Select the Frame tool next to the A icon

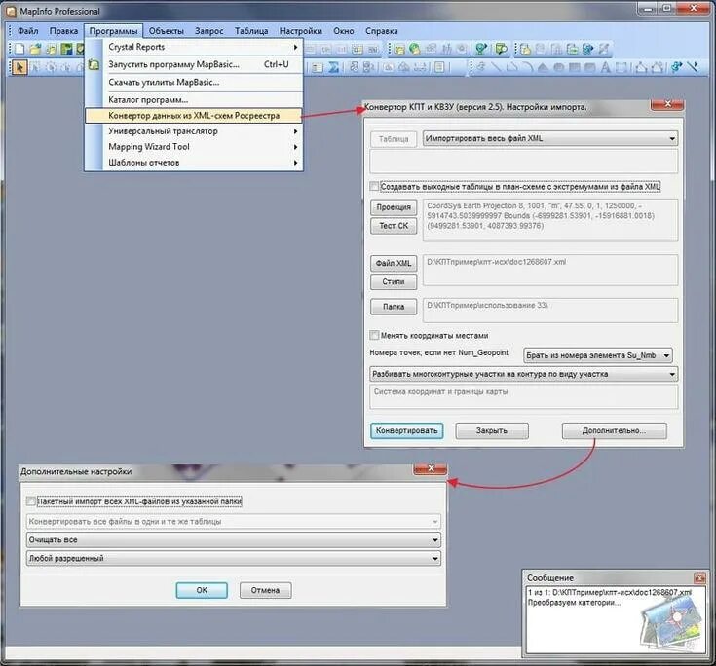coord(621,67)
